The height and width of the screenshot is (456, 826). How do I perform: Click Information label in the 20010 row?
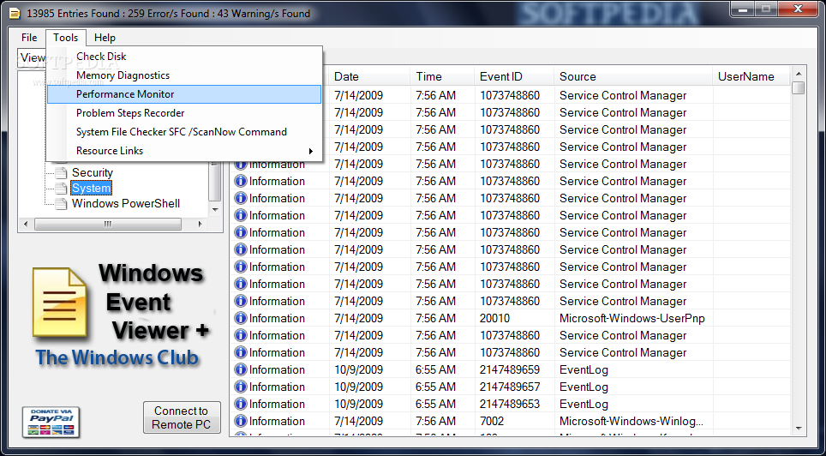tap(277, 318)
